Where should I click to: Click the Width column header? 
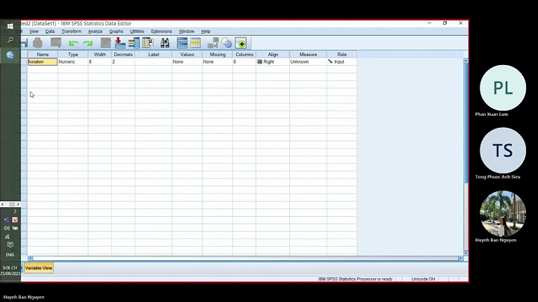(99, 55)
